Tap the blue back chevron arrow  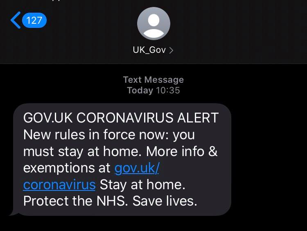pyautogui.click(x=16, y=20)
